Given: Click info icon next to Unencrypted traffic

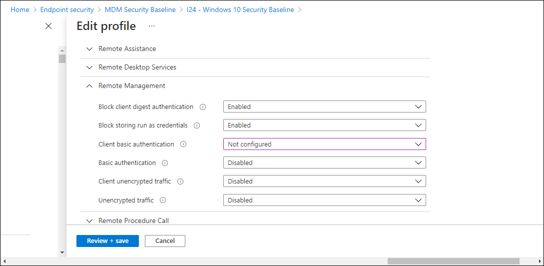Looking at the screenshot, I should tap(163, 200).
